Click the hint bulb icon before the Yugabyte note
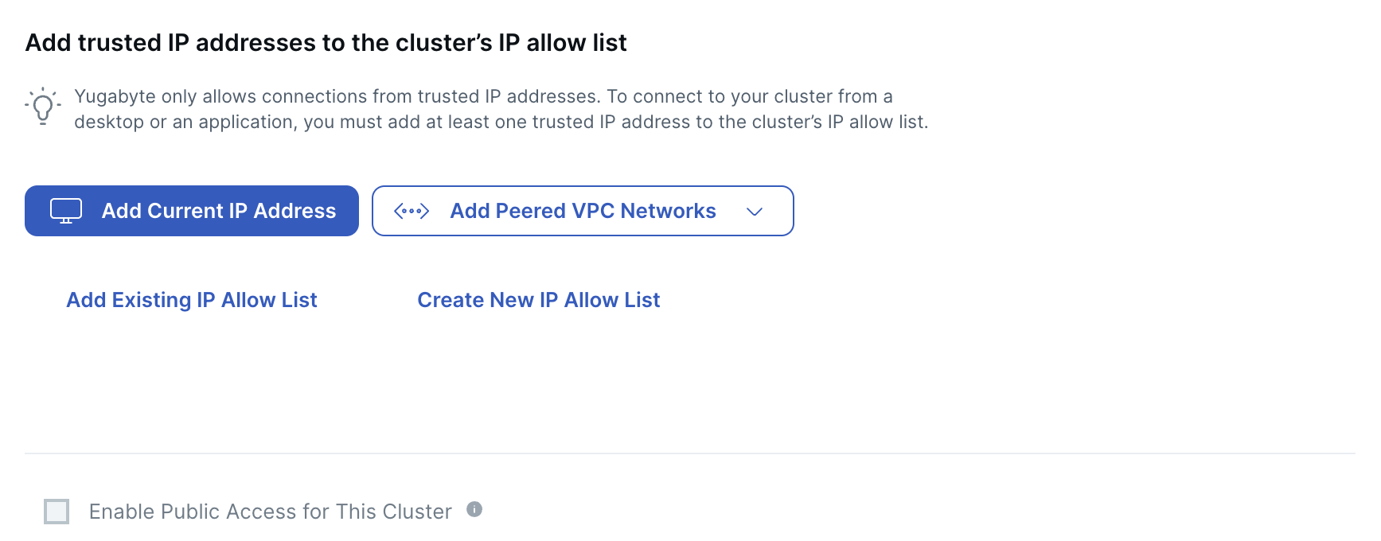This screenshot has height=541, width=1381. (x=44, y=106)
